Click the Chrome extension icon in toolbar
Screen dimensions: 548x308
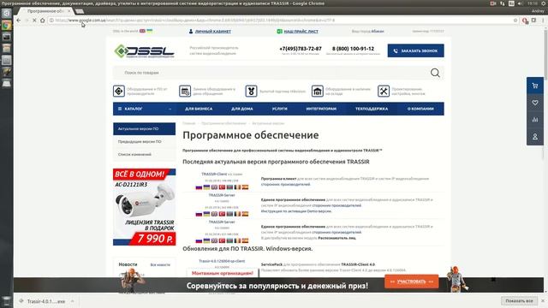tap(525, 21)
